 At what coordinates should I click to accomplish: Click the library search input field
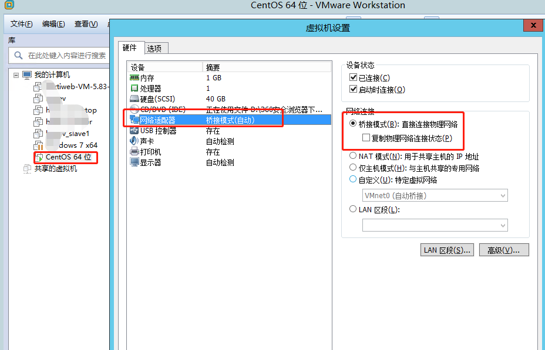(59, 56)
